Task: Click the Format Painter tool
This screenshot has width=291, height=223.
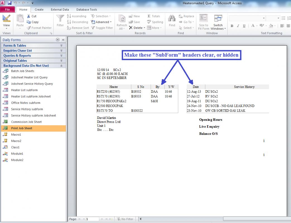Action: [x=39, y=28]
